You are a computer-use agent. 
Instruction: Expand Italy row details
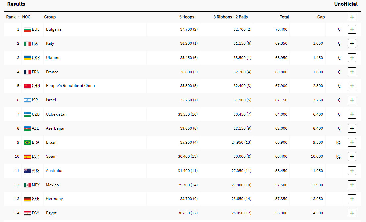coord(352,44)
